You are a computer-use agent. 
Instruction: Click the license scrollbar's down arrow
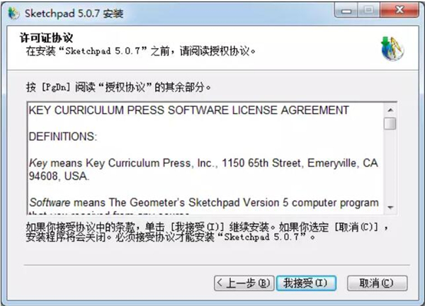coord(390,208)
